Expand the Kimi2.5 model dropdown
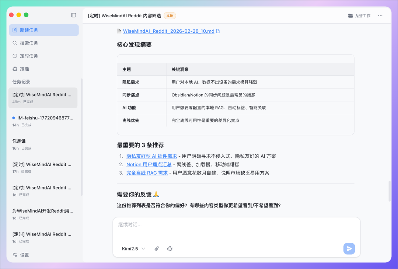Viewport: 398px width, 269px height. click(x=133, y=249)
